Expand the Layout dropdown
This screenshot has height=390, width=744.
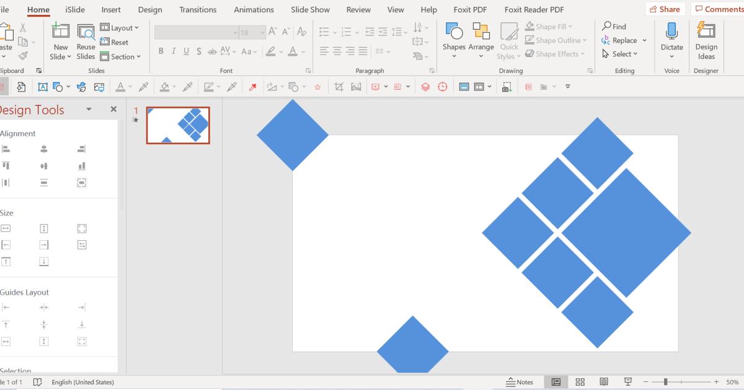pyautogui.click(x=120, y=28)
